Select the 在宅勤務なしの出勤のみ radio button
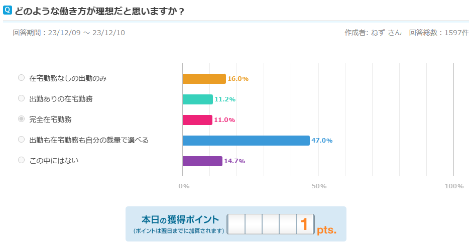Image resolution: width=472 pixels, height=244 pixels. coord(21,78)
